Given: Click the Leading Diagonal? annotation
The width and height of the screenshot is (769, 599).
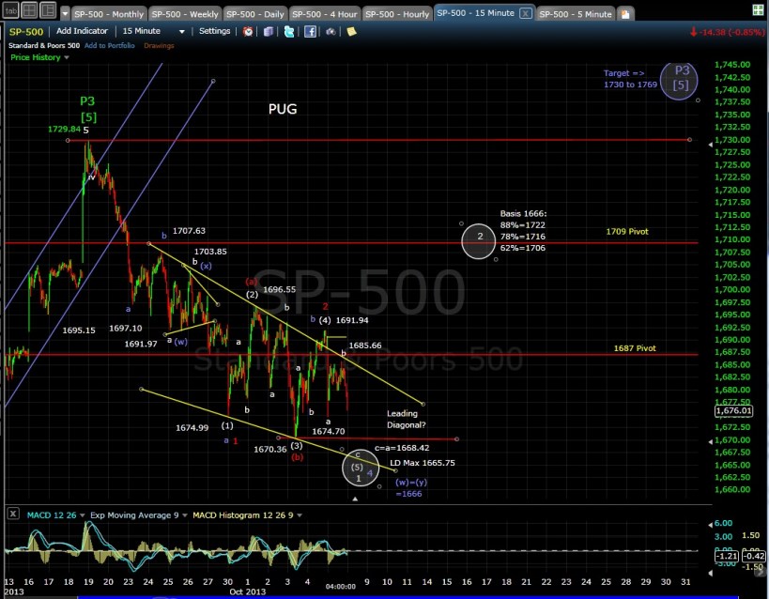Looking at the screenshot, I should click(406, 420).
